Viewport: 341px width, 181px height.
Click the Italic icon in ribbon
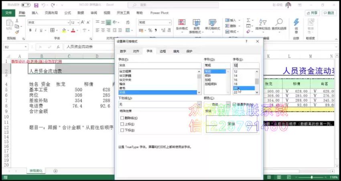pos(36,30)
